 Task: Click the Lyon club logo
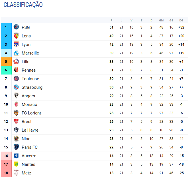16,45
